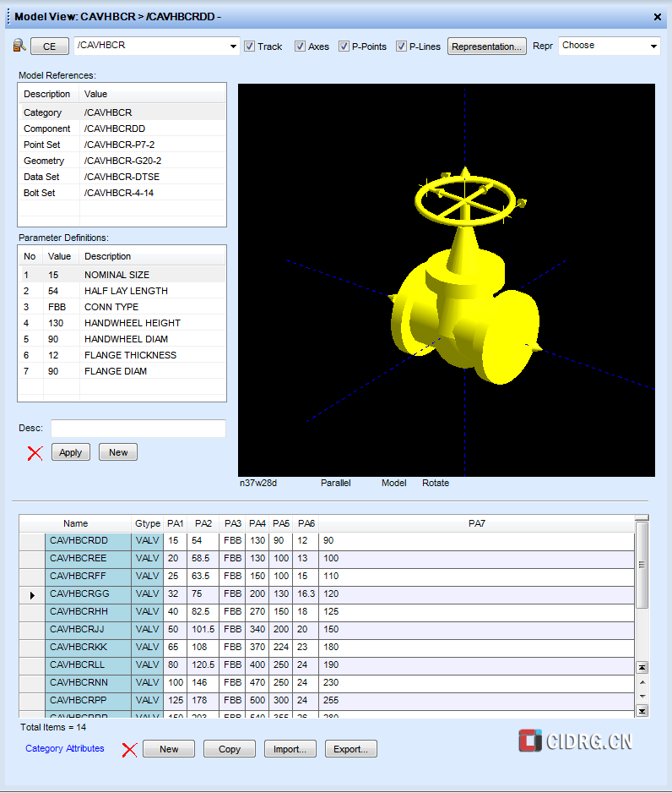The image size is (672, 793).
Task: Click the table vertical scrollbar thumb
Action: (x=642, y=564)
